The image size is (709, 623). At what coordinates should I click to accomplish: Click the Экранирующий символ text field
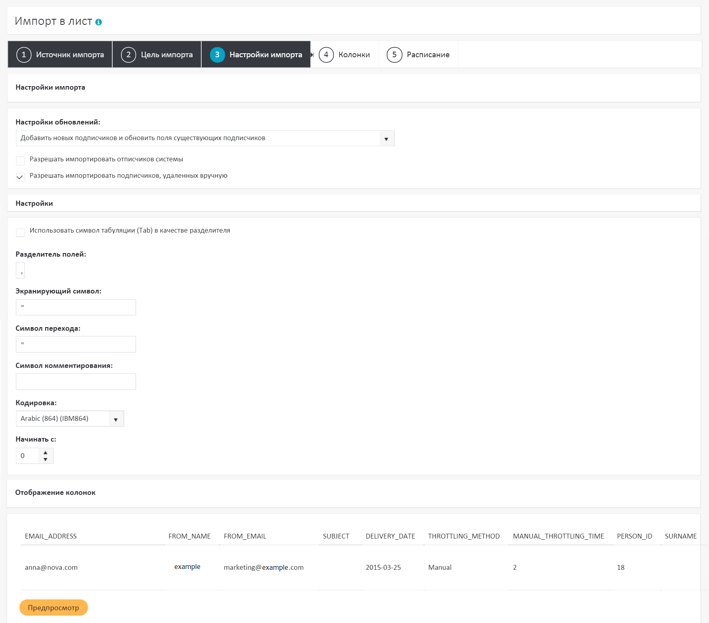pyautogui.click(x=76, y=307)
